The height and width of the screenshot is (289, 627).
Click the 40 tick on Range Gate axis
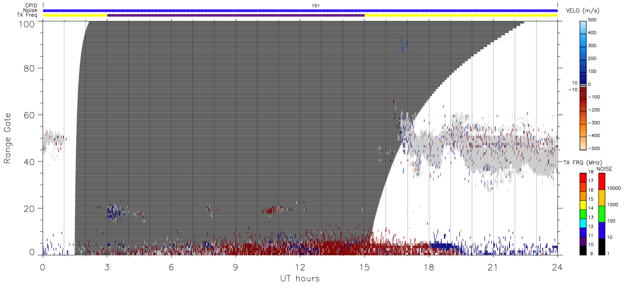(x=30, y=162)
